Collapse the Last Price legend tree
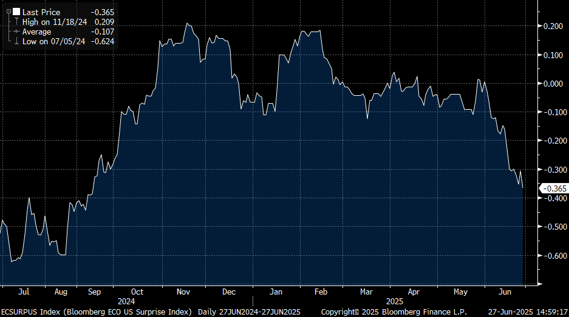Viewport: 569px width, 317px height. tap(9, 12)
